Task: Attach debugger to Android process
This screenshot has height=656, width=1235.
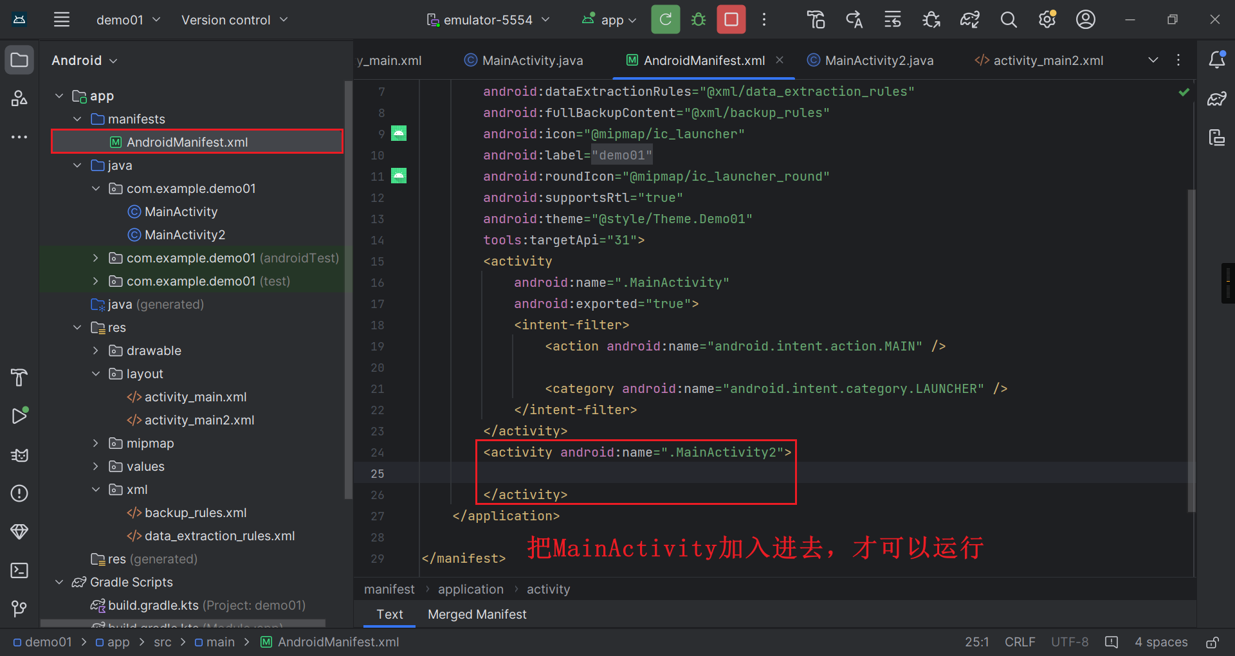Action: coord(931,20)
